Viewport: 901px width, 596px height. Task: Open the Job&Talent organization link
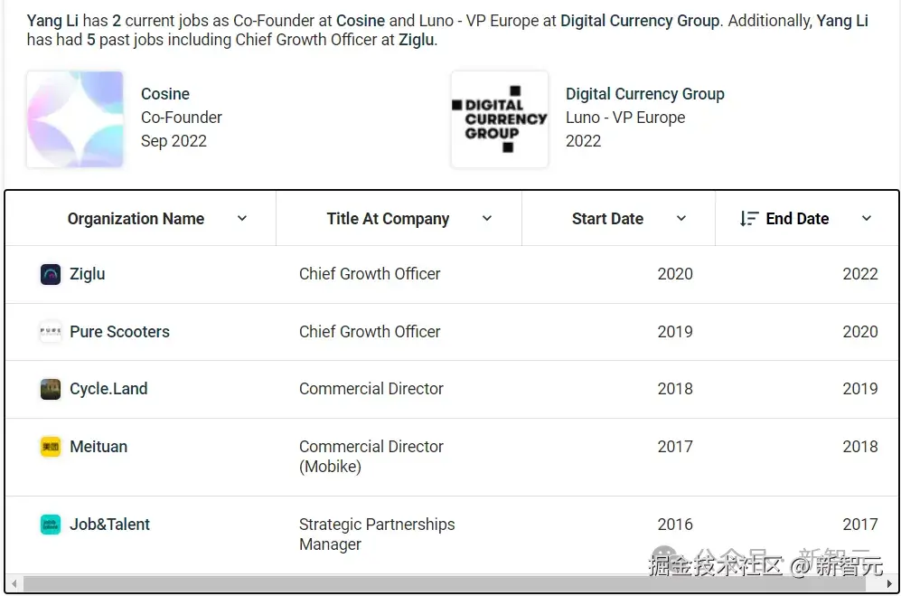(x=109, y=525)
